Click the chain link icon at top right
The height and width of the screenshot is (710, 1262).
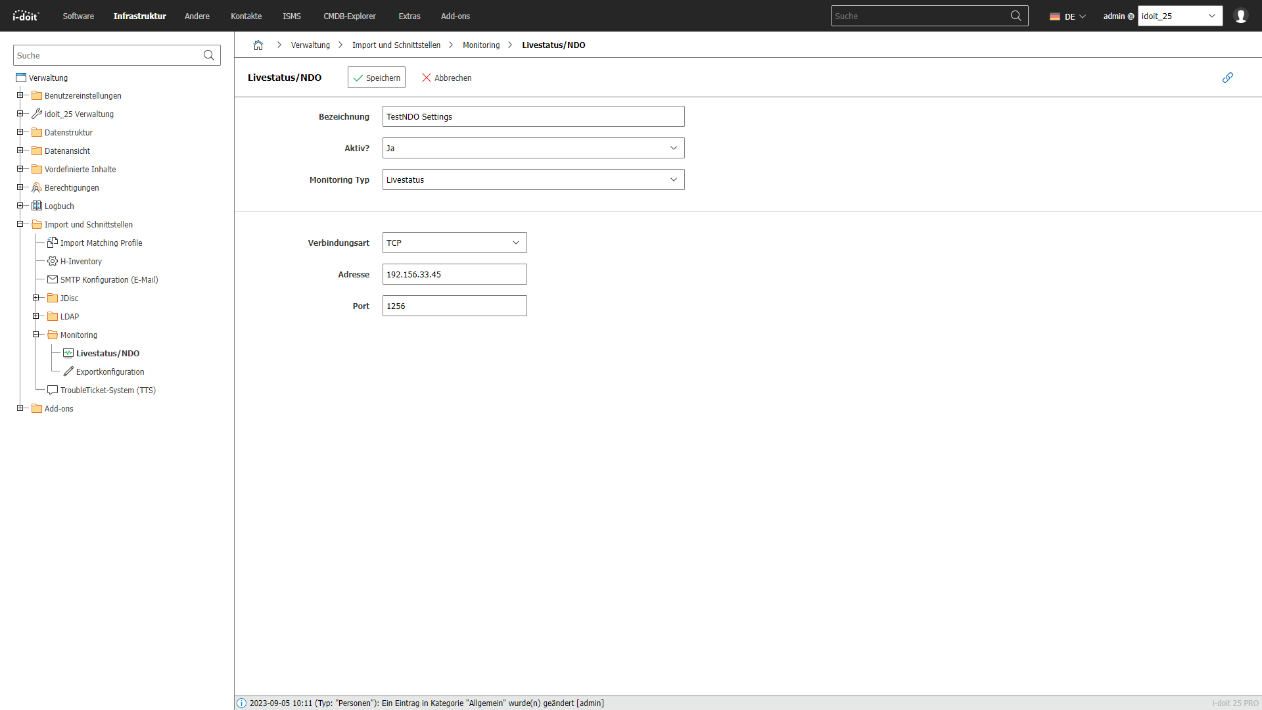[1227, 78]
